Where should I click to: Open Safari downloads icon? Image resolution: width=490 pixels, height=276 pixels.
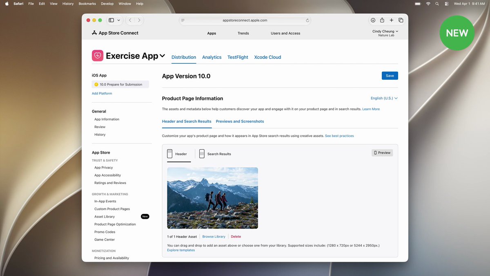click(x=373, y=20)
